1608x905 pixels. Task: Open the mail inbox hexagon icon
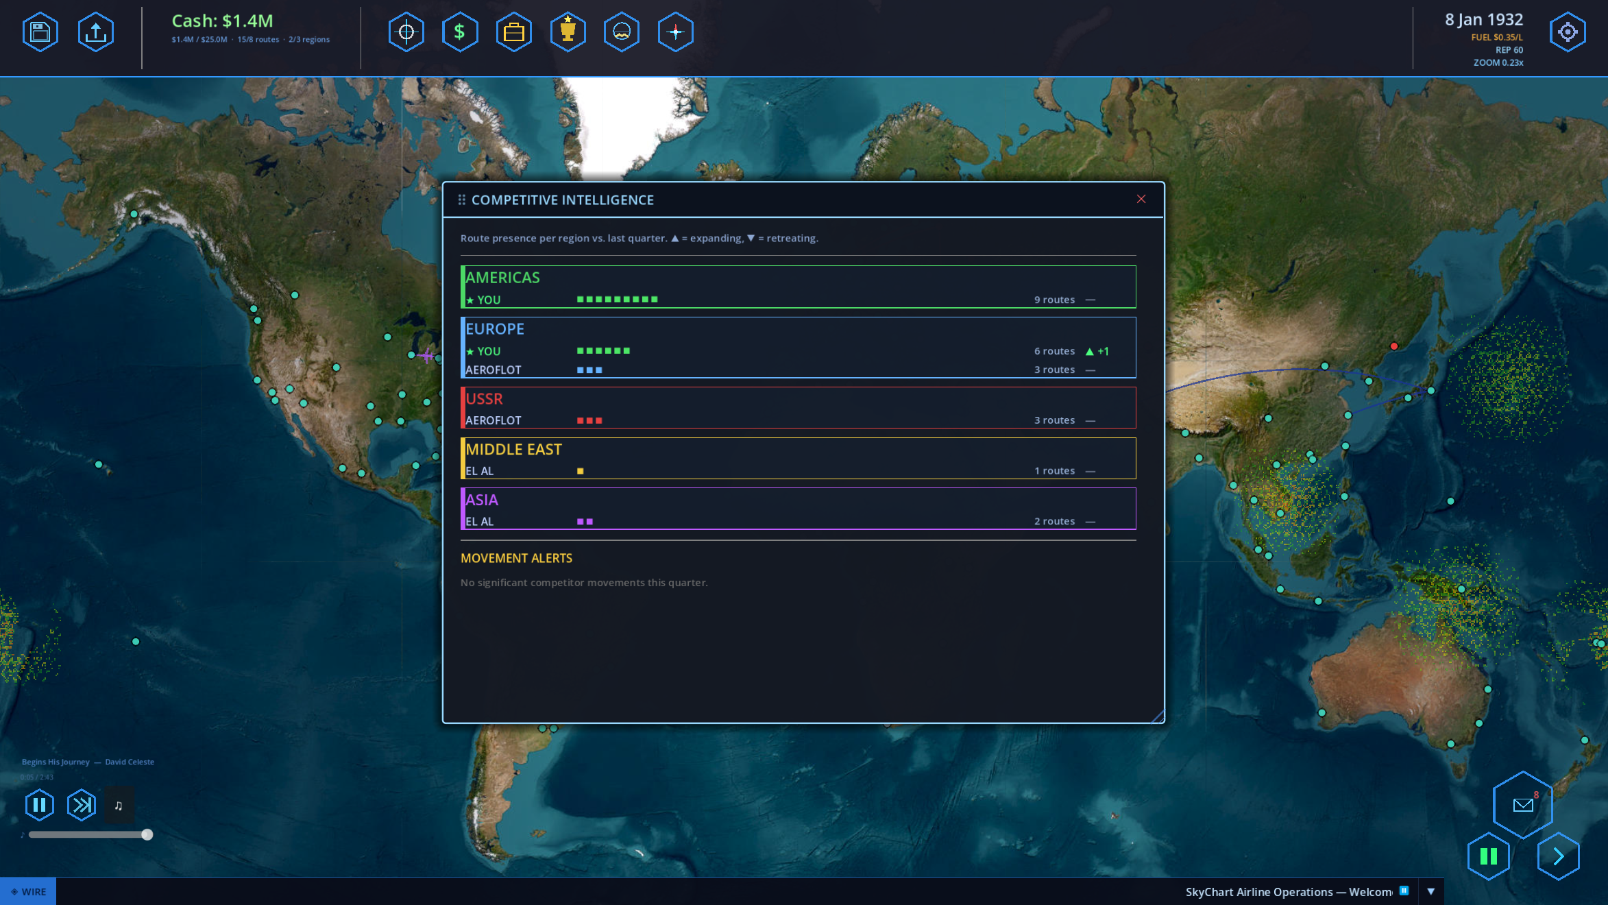[x=1522, y=804]
